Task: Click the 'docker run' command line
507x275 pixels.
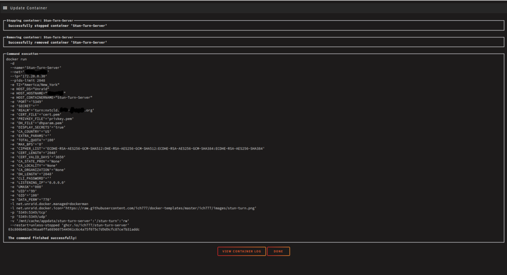Action: [17, 59]
